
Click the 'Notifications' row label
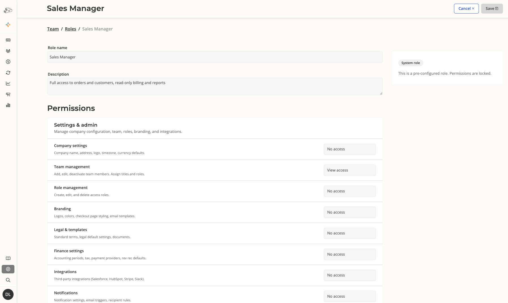[66, 293]
